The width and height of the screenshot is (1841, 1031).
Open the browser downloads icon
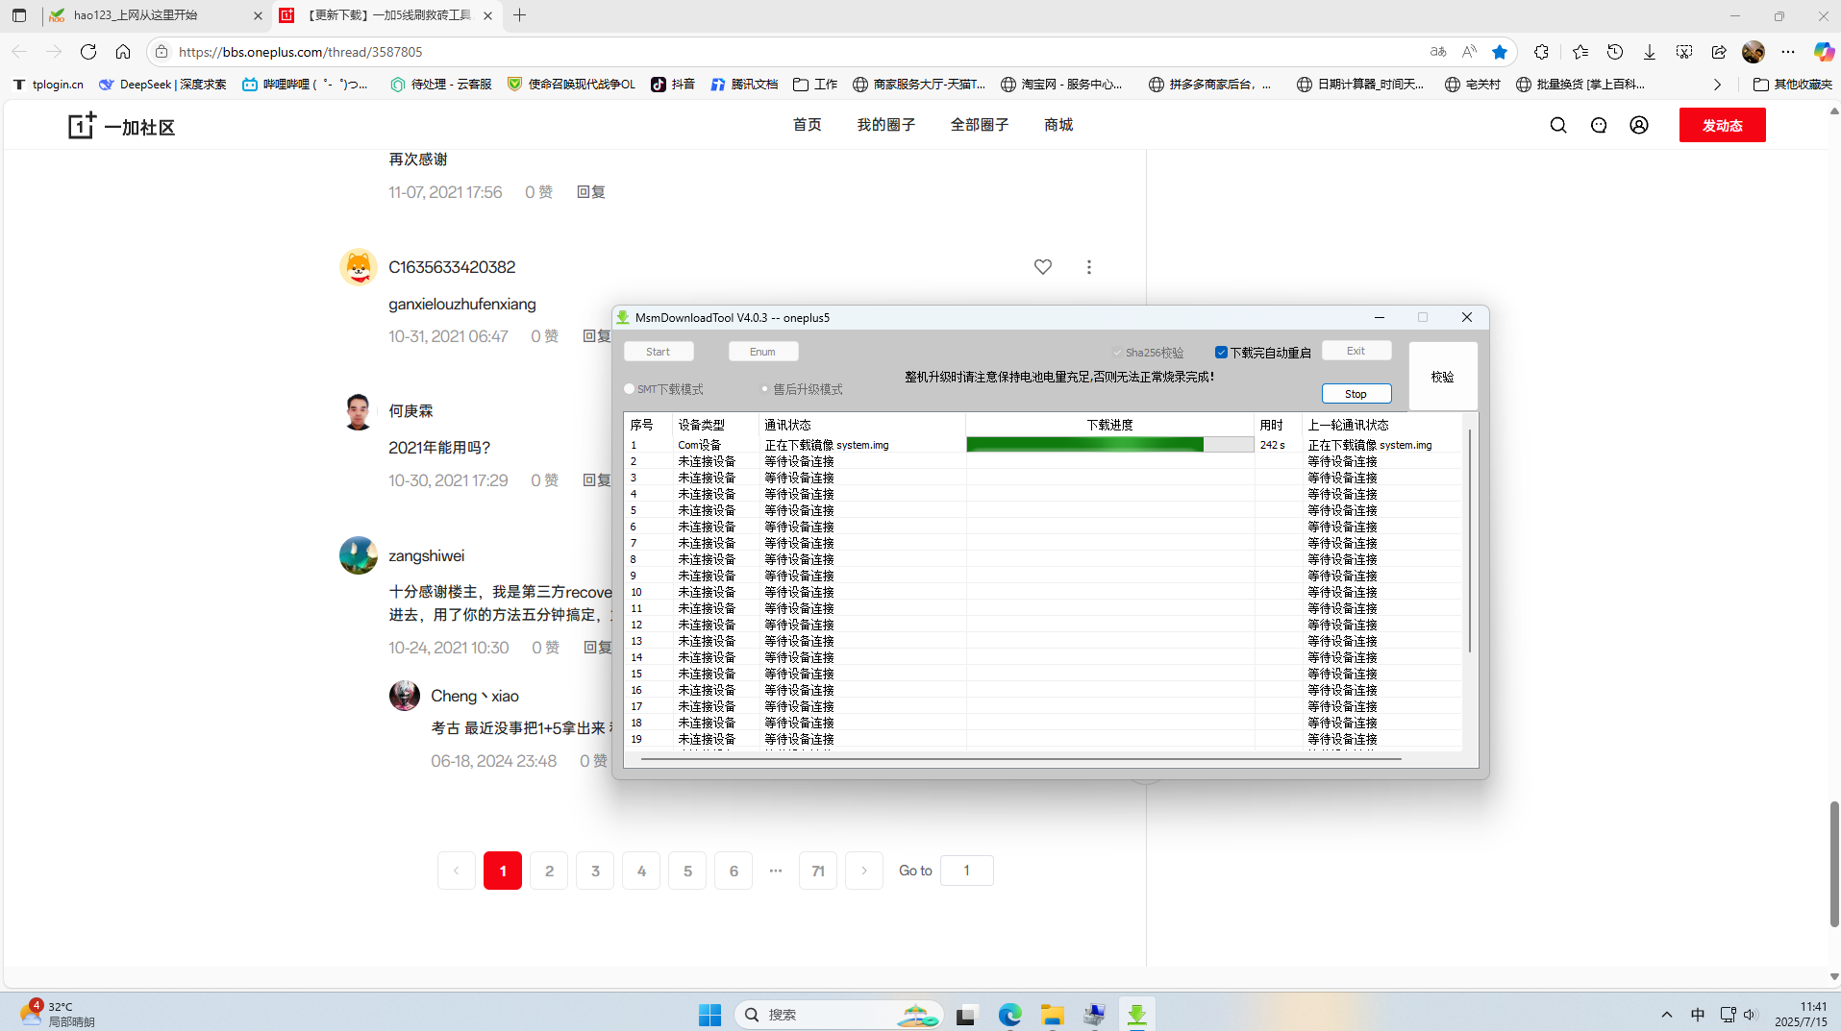point(1650,52)
